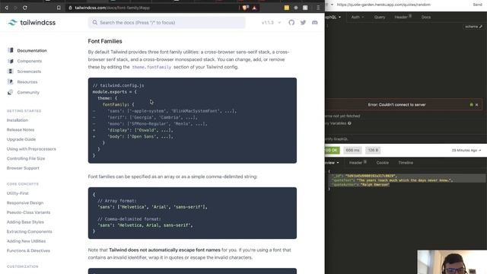Click the 200 OK status badge
This screenshot has height=274, width=487.
point(333,151)
